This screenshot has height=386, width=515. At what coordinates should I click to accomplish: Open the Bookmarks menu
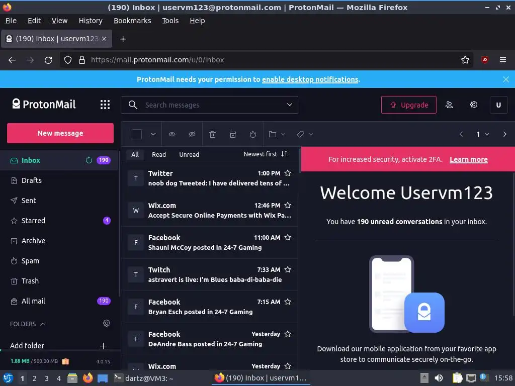[132, 21]
